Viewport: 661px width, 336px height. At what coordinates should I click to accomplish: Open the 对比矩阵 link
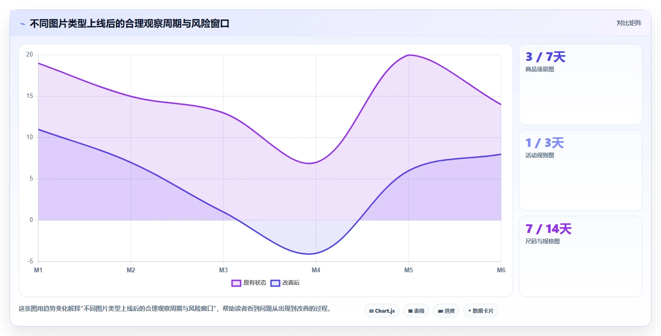point(629,23)
